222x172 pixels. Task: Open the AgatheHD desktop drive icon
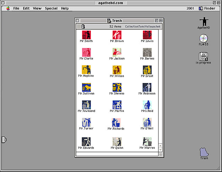click(204, 22)
